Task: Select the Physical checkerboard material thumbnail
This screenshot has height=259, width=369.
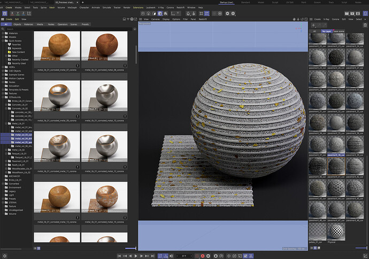Action: pos(336,231)
